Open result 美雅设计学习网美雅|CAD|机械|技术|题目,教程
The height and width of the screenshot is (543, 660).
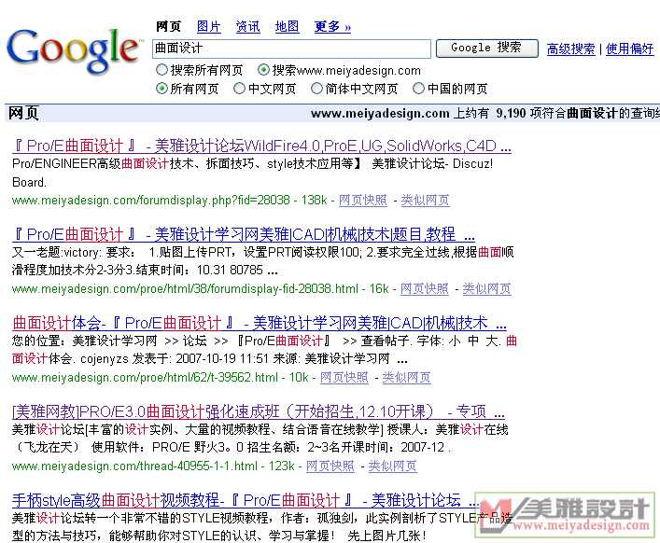tap(244, 234)
